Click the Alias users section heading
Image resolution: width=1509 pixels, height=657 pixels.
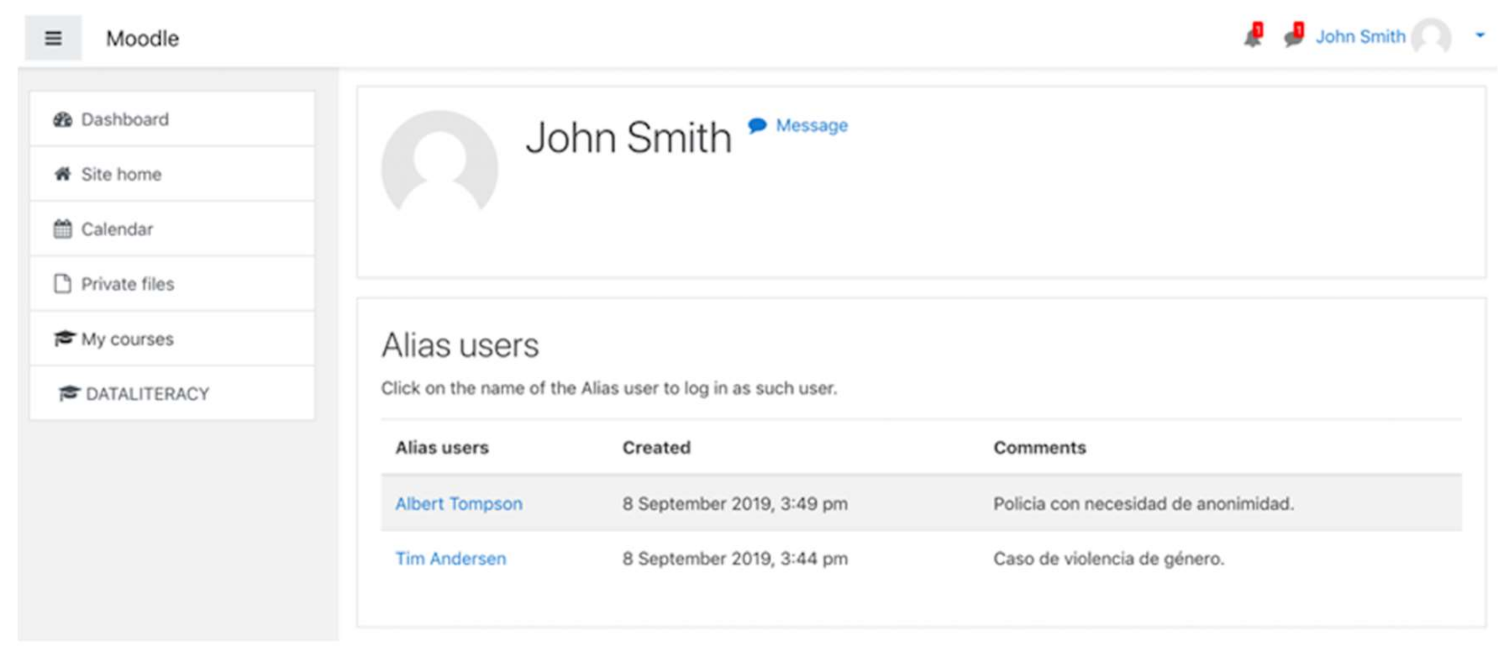click(460, 345)
